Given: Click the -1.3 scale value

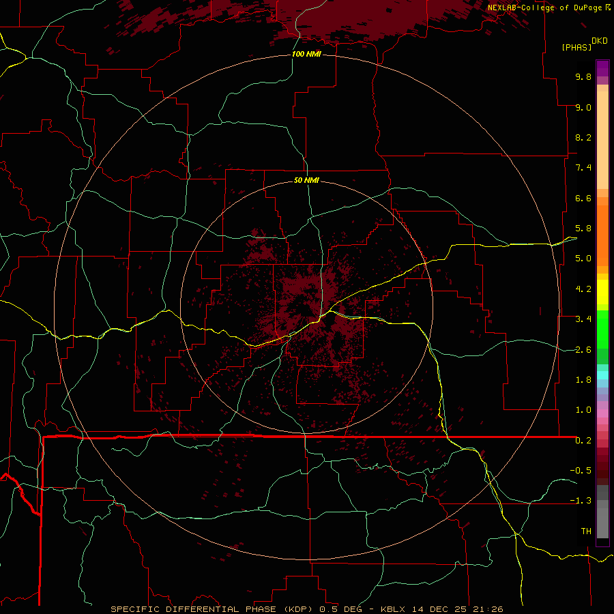Looking at the screenshot, I should click(581, 501).
